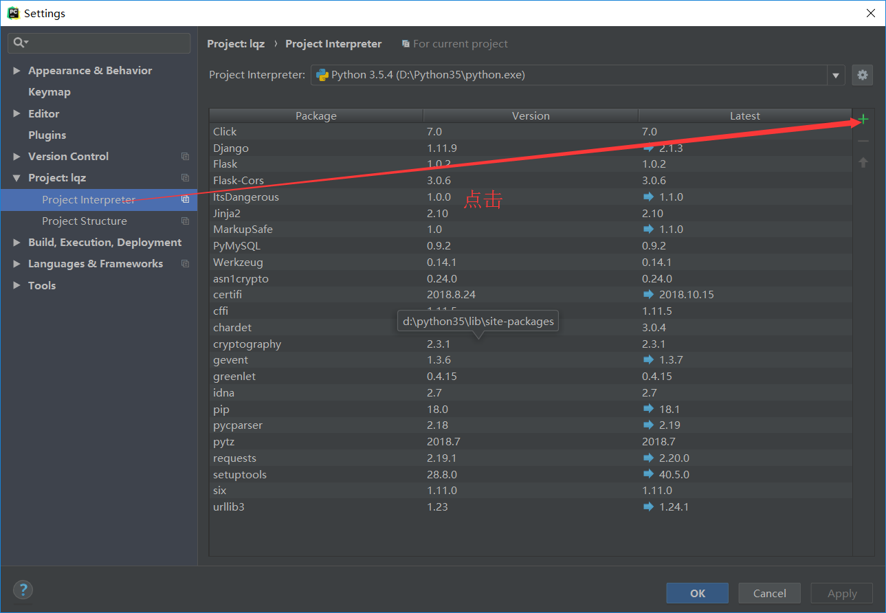Expand the Editor section
886x613 pixels.
(x=16, y=114)
